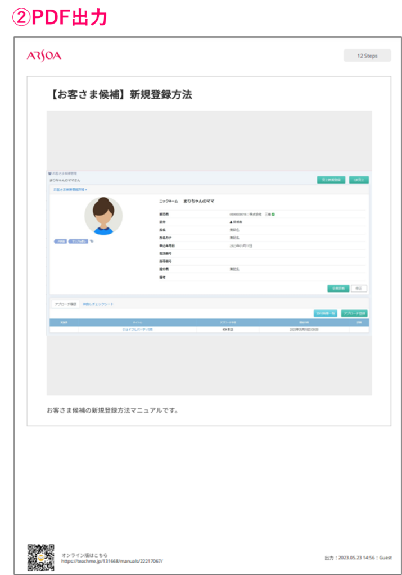Viewport: 402px width, 575px height.
Task: Switch to the 仲良しチェックシート tab
Action: point(98,304)
